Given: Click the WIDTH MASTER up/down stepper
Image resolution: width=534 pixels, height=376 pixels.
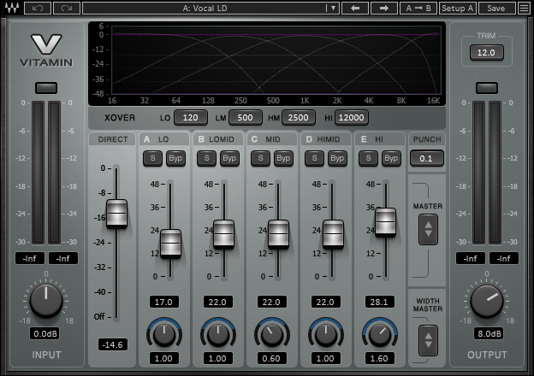Looking at the screenshot, I should 428,340.
